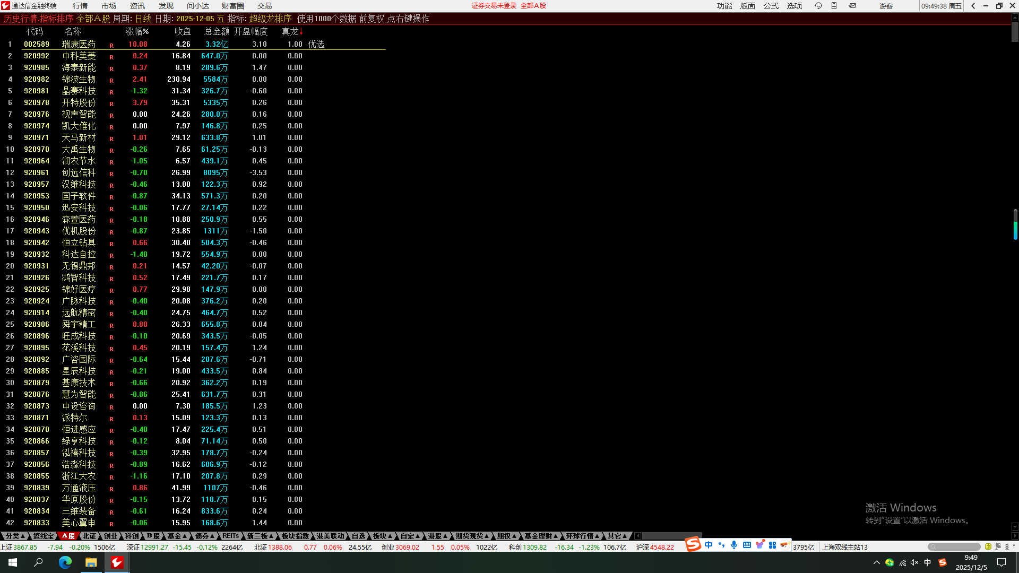This screenshot has width=1019, height=573.
Task: Open the mobile phone version icon
Action: pos(834,6)
